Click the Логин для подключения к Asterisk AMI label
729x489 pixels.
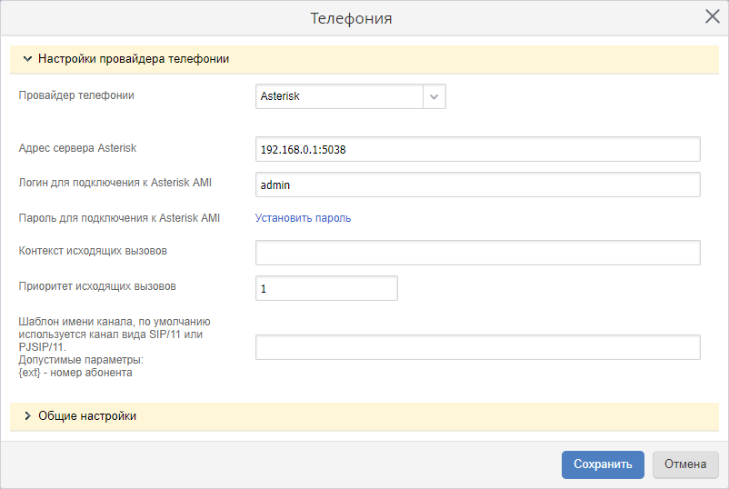click(x=115, y=183)
